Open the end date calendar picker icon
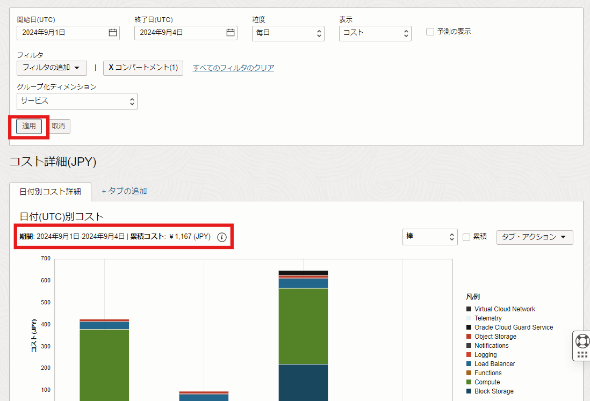The width and height of the screenshot is (590, 401). 231,33
